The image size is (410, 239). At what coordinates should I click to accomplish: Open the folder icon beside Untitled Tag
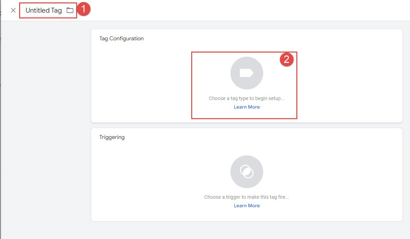tap(70, 10)
